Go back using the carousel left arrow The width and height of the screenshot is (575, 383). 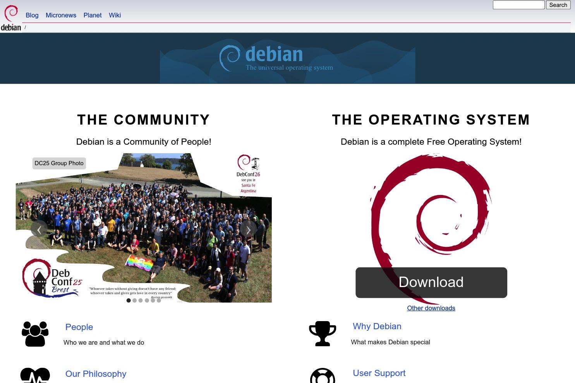39,230
